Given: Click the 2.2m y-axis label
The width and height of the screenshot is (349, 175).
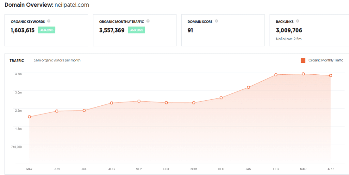Looking at the screenshot, I should pos(19,111).
